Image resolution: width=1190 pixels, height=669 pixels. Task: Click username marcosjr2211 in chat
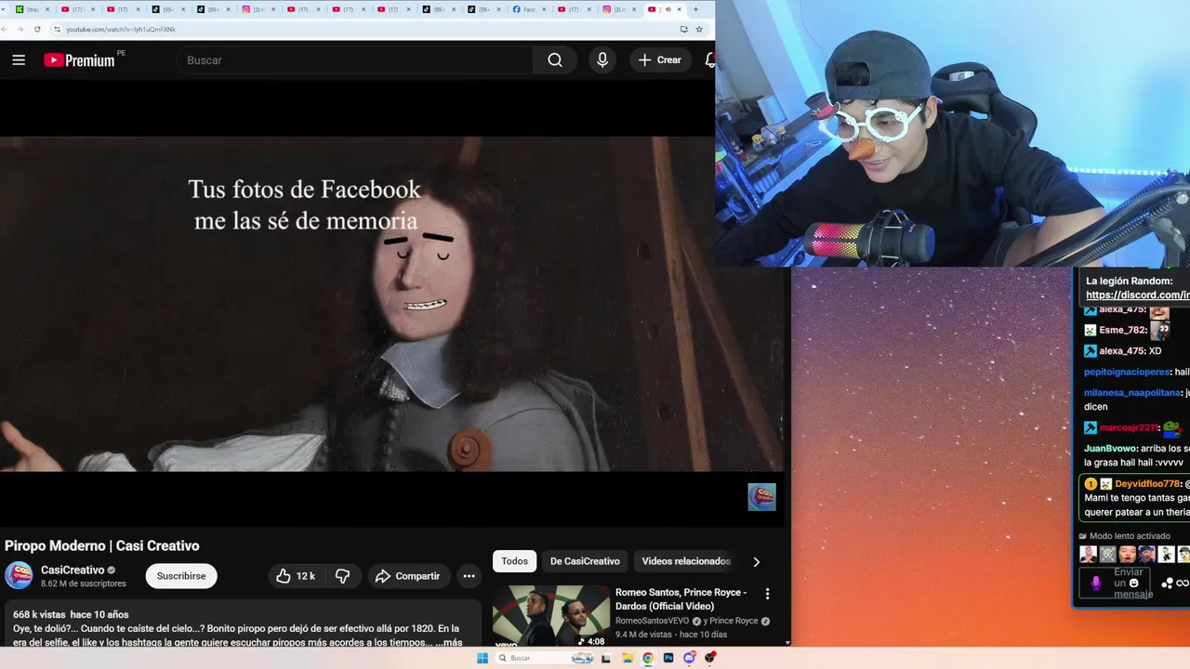point(1129,427)
